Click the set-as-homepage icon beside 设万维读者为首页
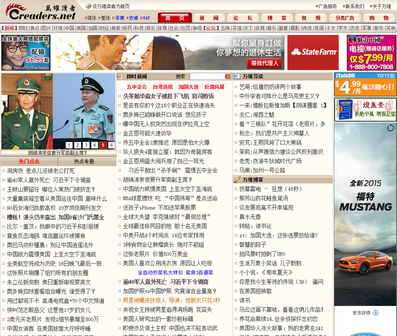This screenshot has height=336, width=397. pos(88,6)
